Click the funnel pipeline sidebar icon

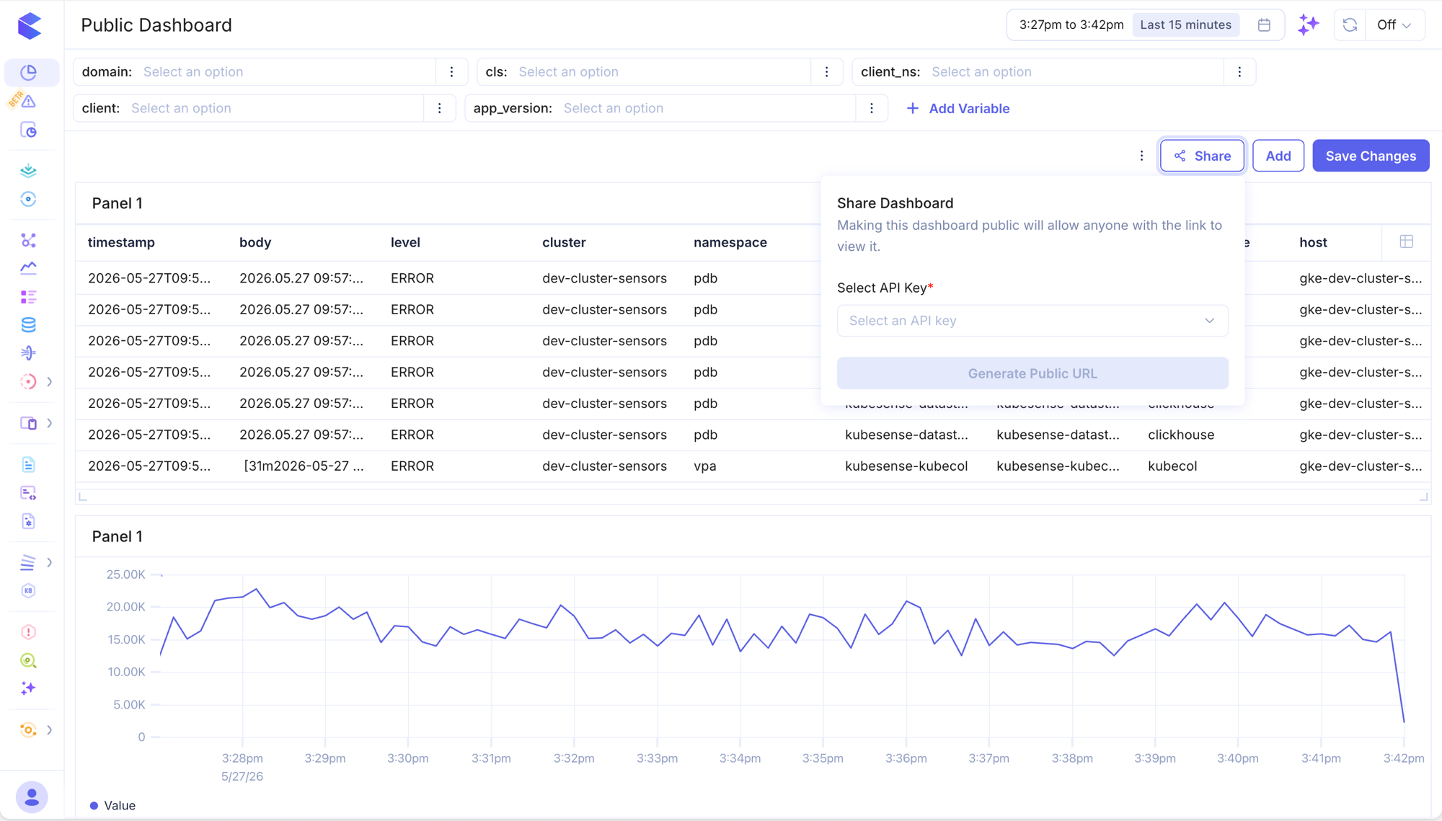pyautogui.click(x=29, y=353)
